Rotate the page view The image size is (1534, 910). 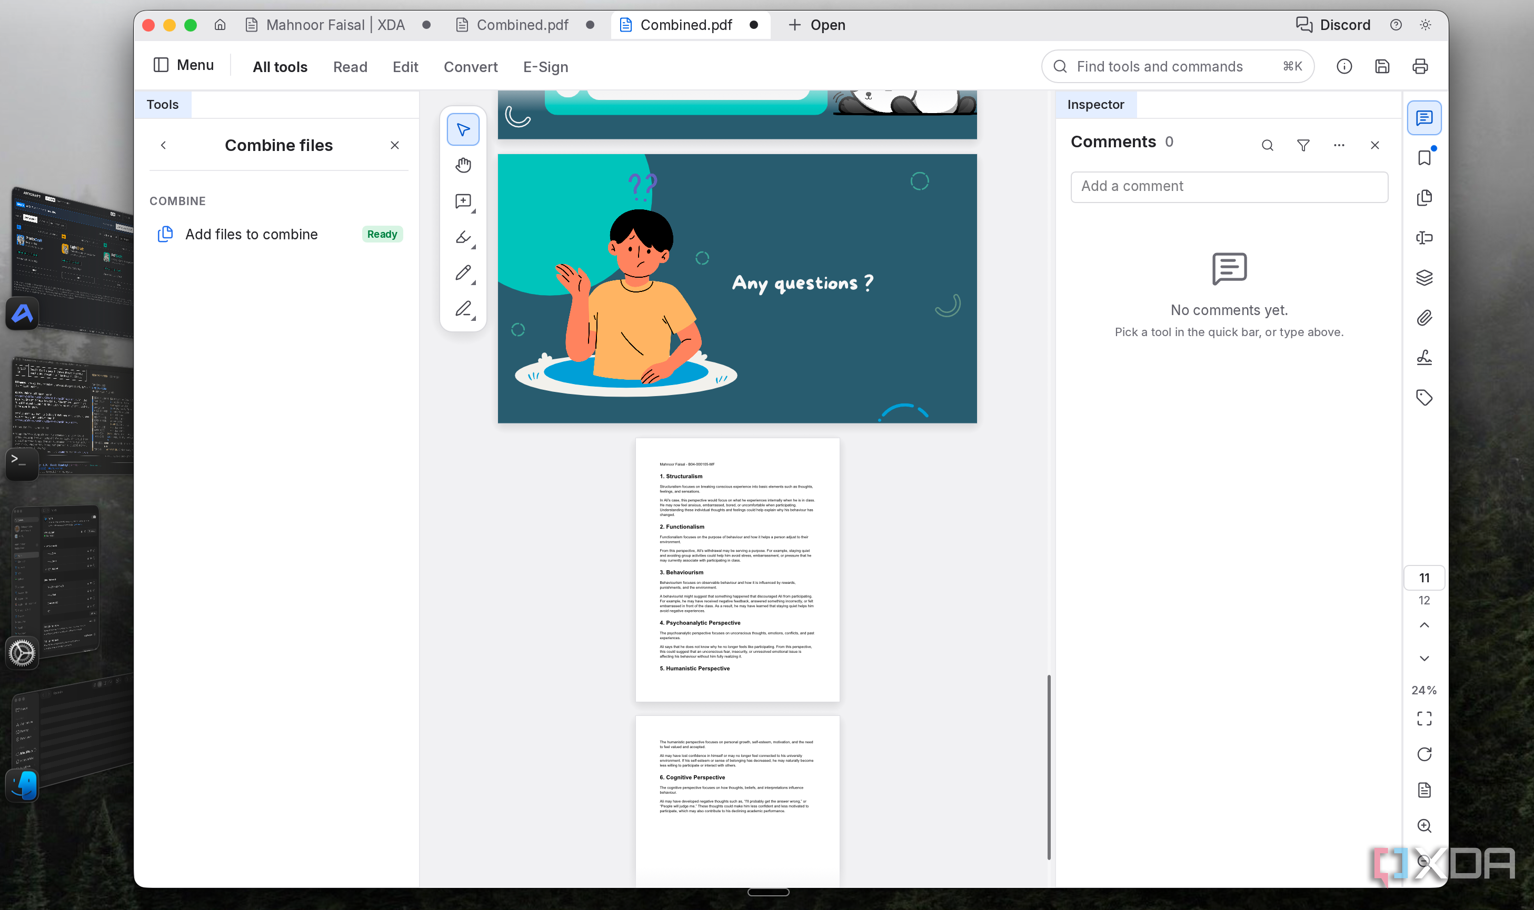coord(1424,754)
